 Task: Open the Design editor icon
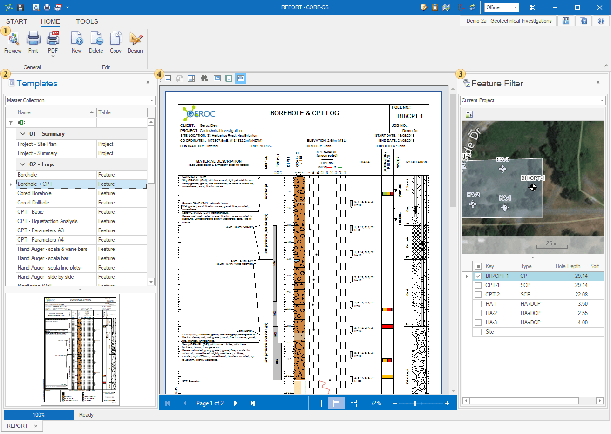pos(136,39)
